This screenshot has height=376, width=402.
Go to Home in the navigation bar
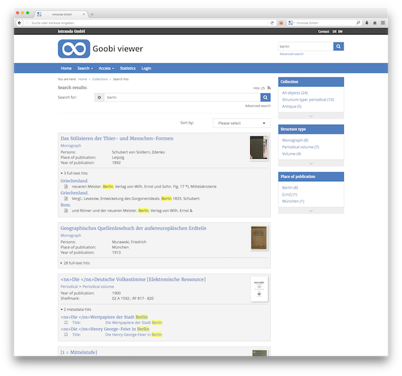(66, 68)
